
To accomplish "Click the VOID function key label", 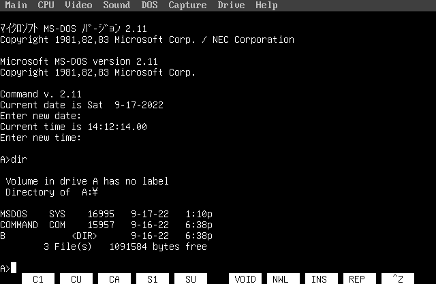I will [245, 279].
